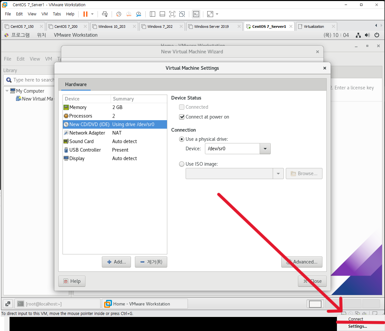Click the Advanced... button

[x=302, y=262]
